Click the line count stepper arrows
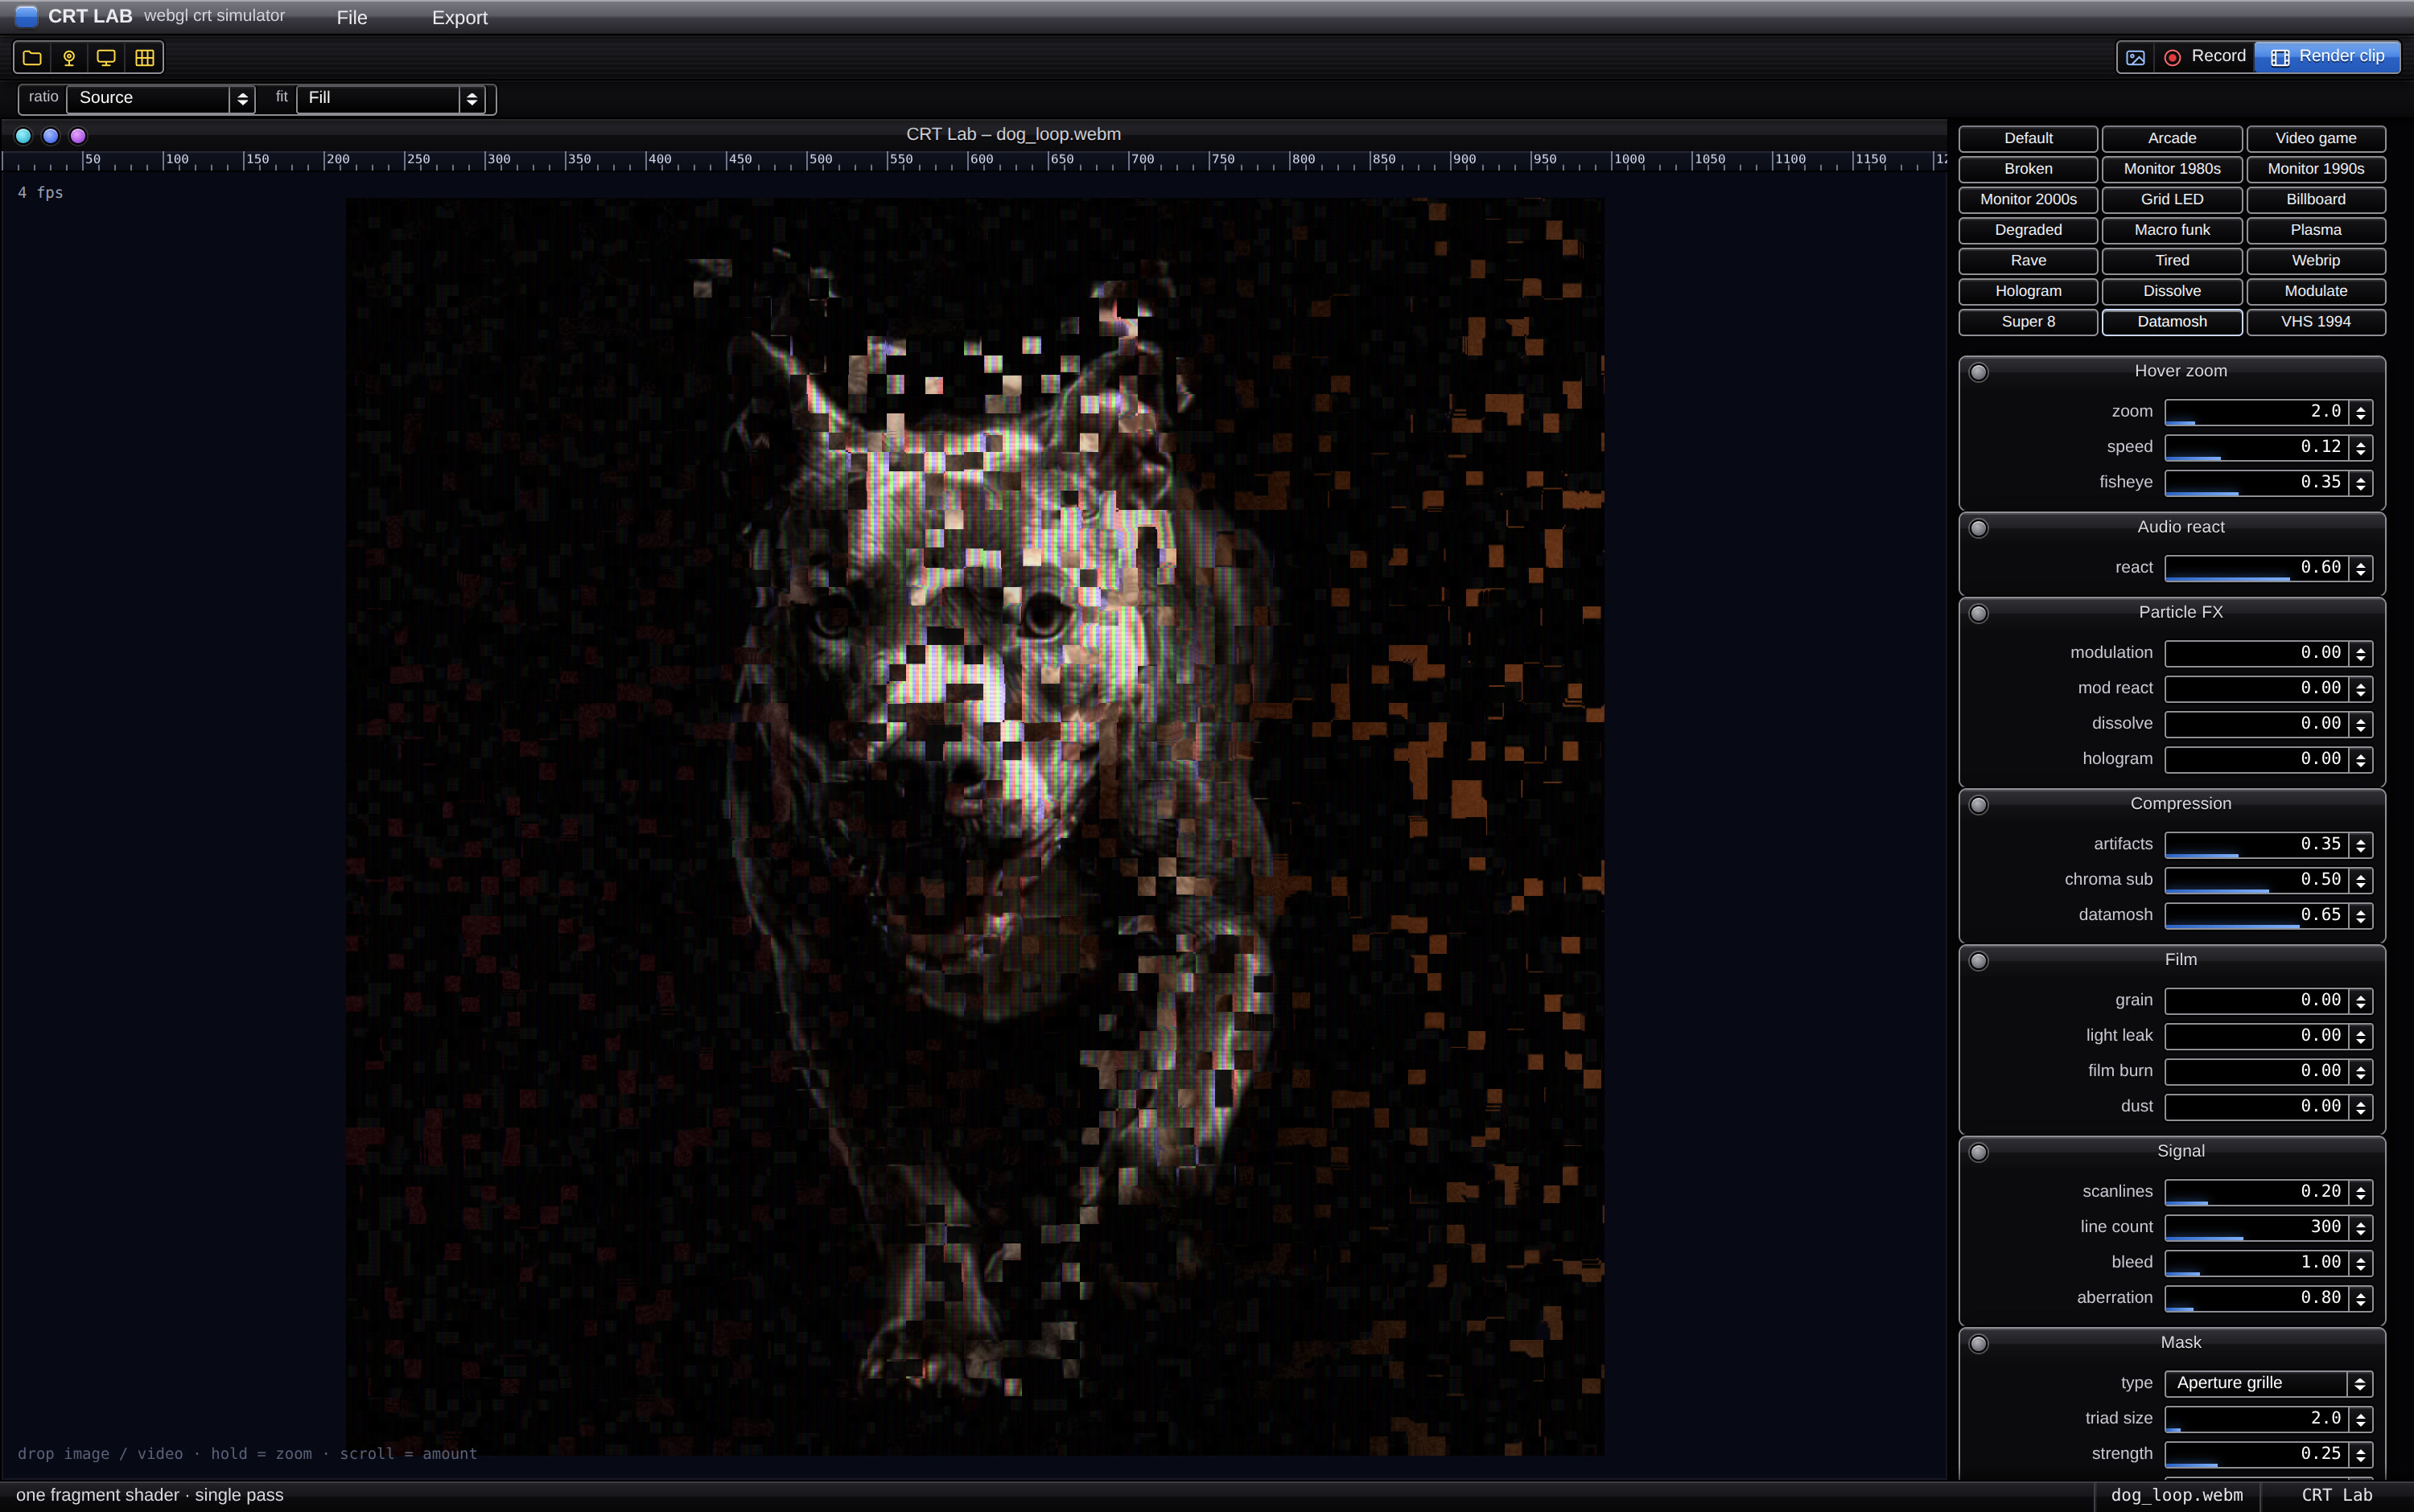The height and width of the screenshot is (1512, 2414). tap(2361, 1227)
